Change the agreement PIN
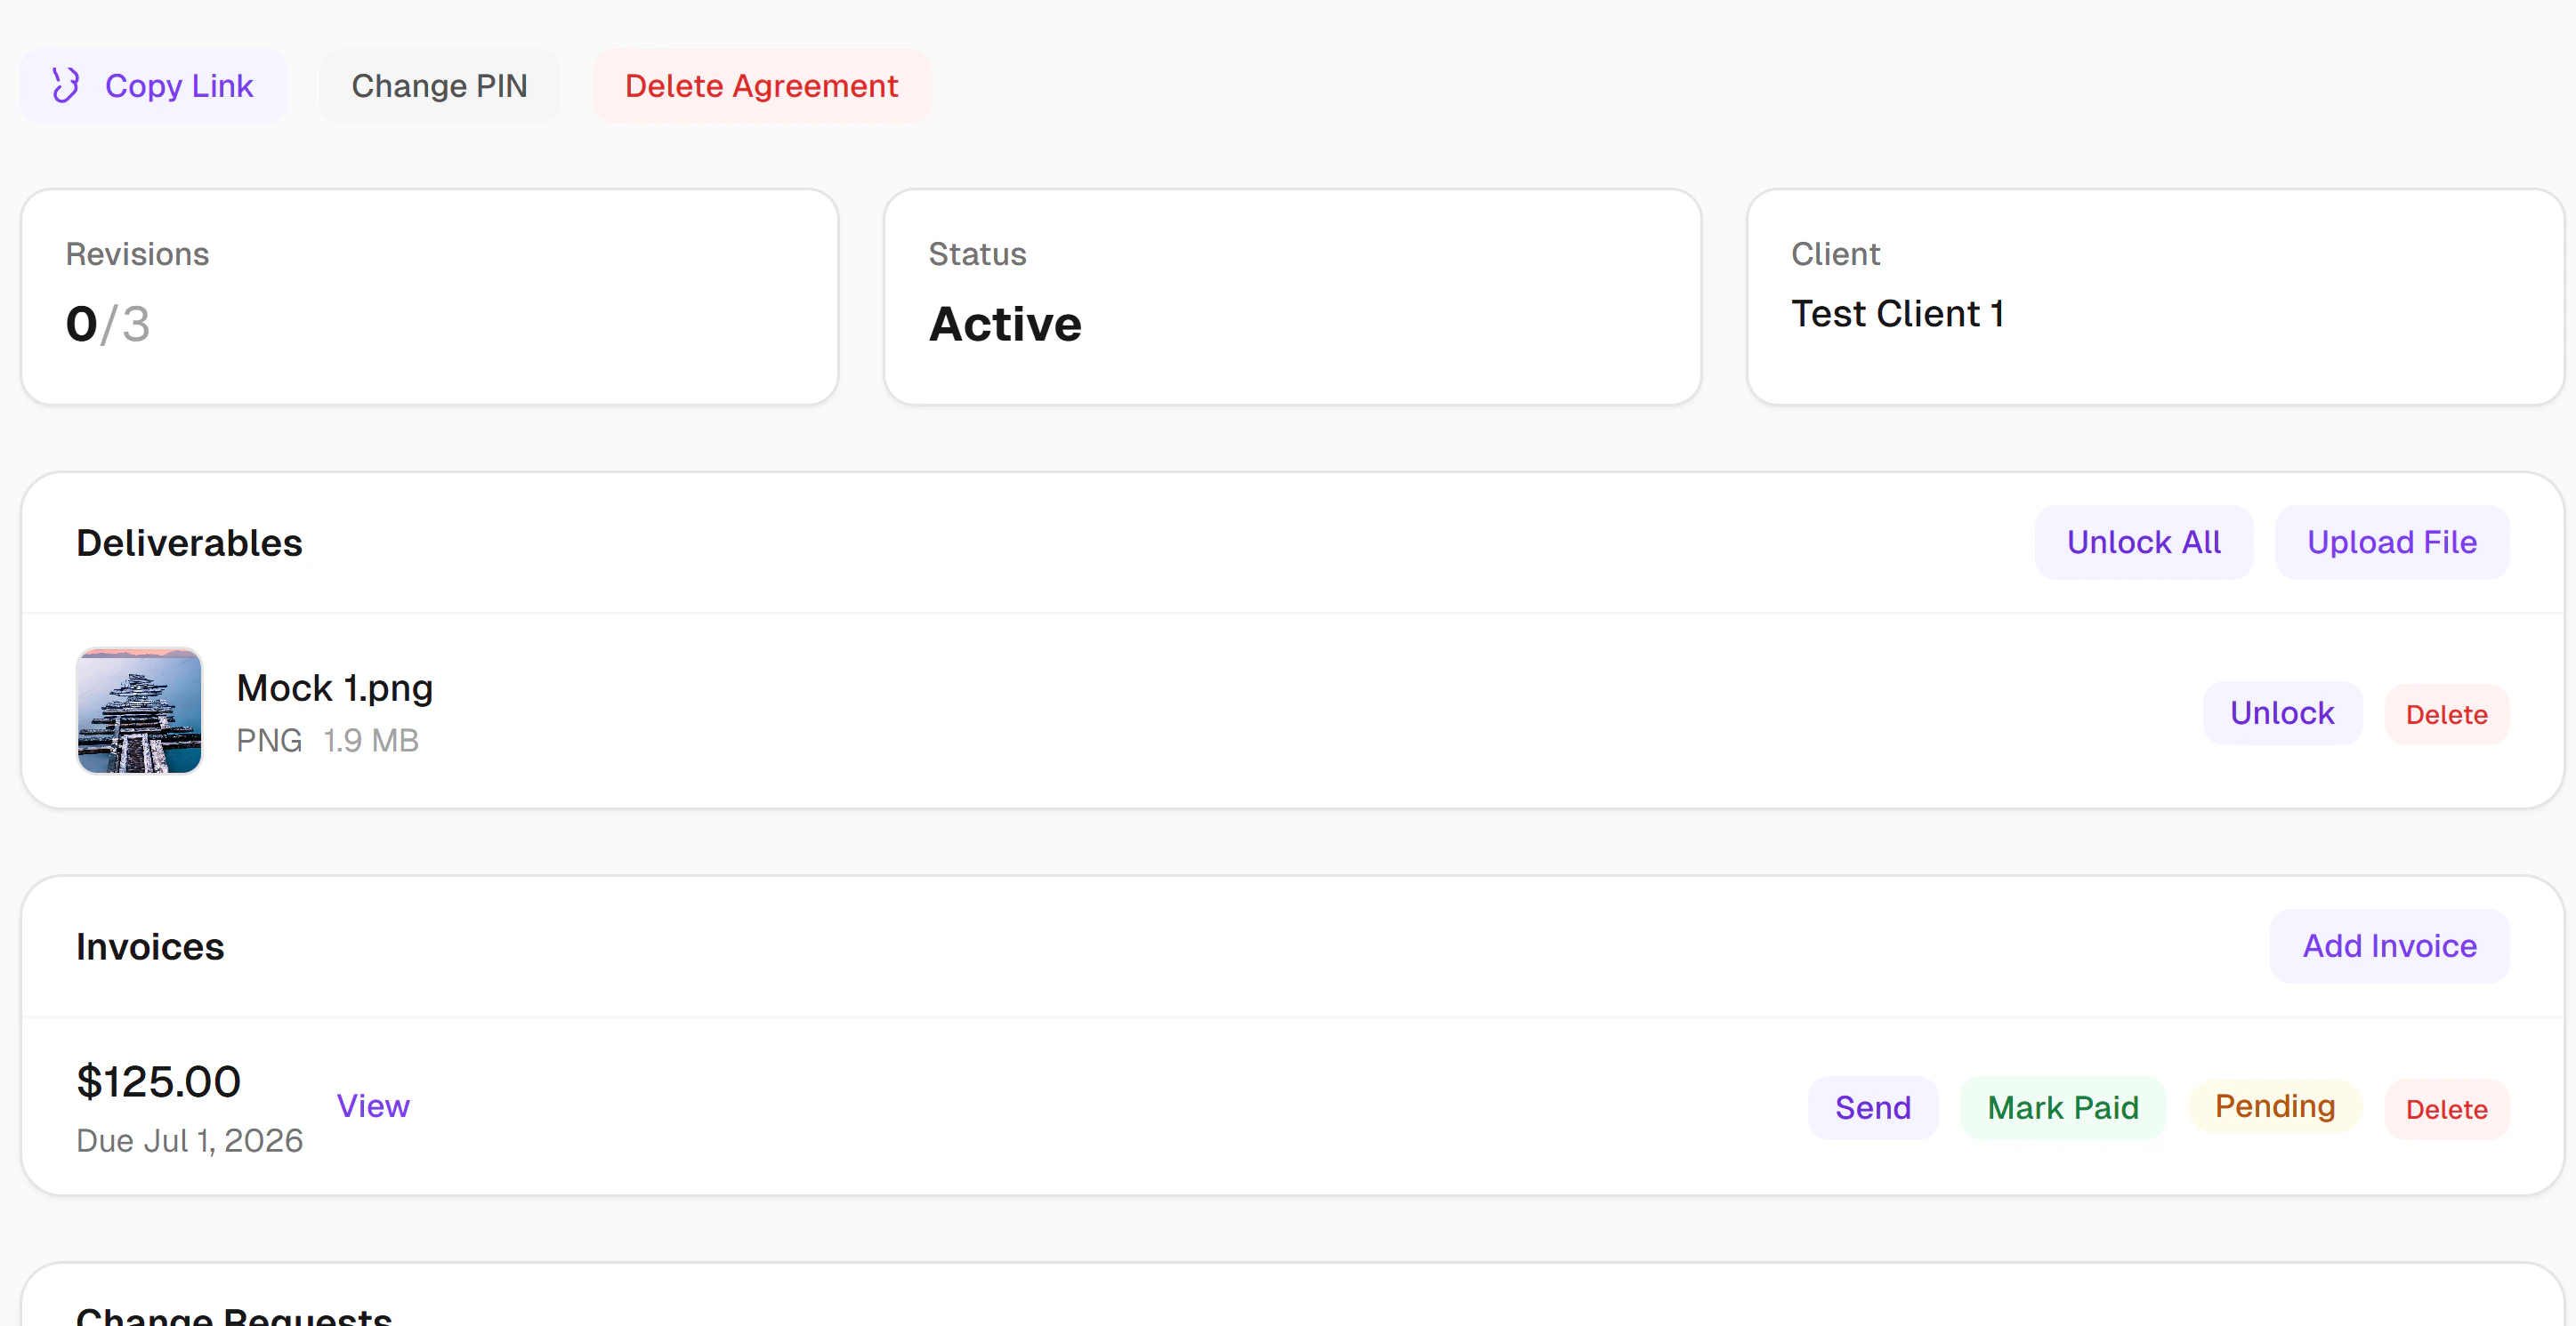2576x1326 pixels. pos(439,86)
